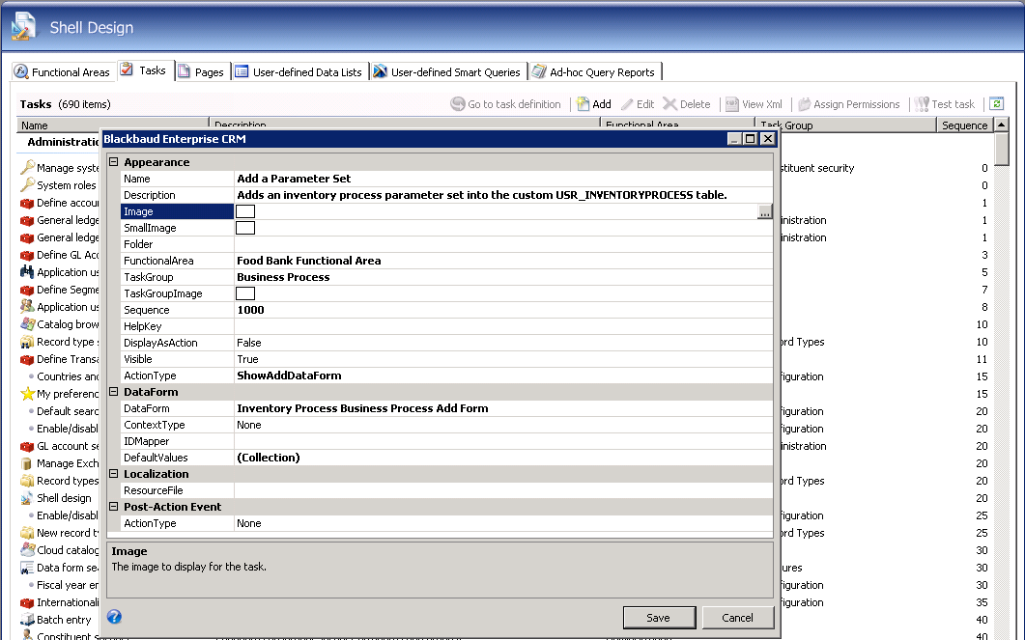The height and width of the screenshot is (640, 1025).
Task: Open the Image browse ellipsis button
Action: pos(764,212)
